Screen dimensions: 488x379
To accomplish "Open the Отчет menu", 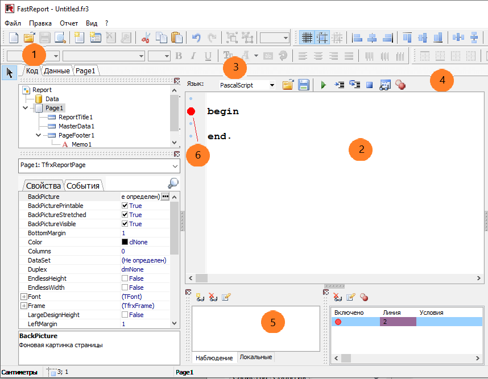I will click(69, 23).
